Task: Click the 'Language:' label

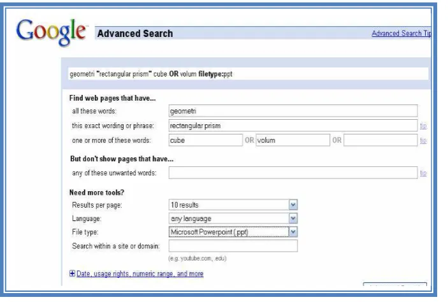Action: 87,219
